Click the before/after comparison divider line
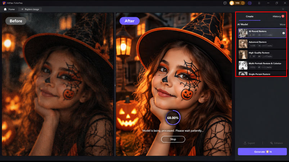Viewport: 289px width, 162px height. tap(115, 84)
